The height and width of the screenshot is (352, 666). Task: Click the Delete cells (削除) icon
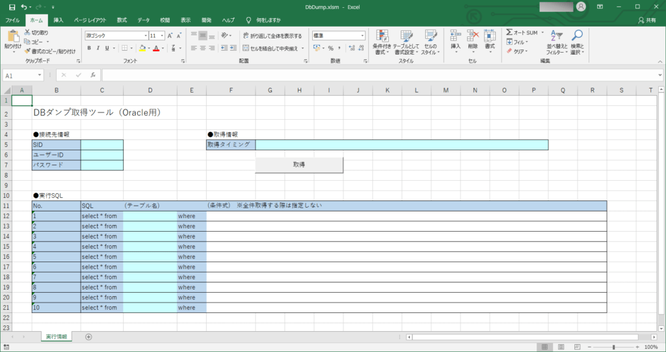click(473, 36)
